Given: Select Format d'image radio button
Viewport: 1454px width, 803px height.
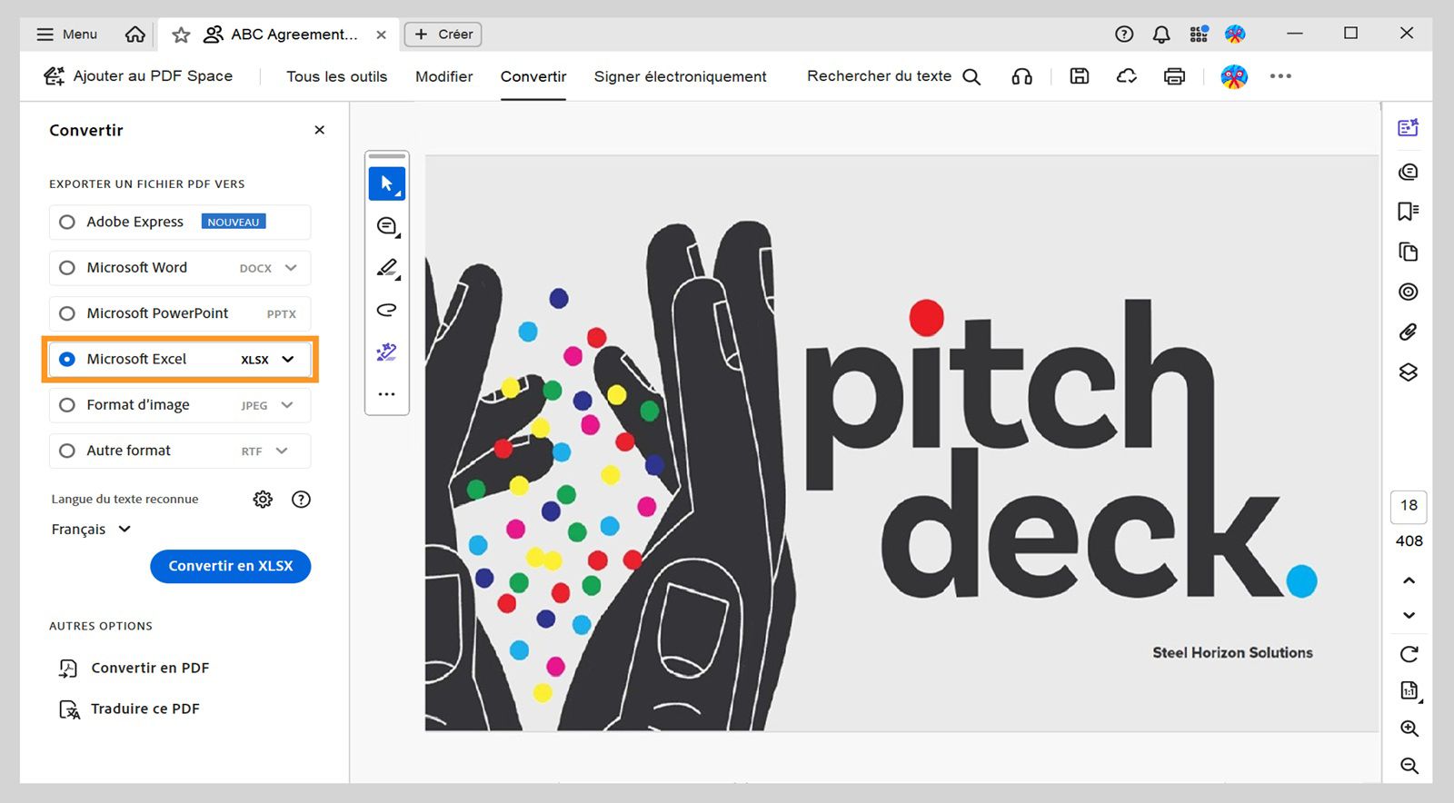Looking at the screenshot, I should click(x=67, y=405).
